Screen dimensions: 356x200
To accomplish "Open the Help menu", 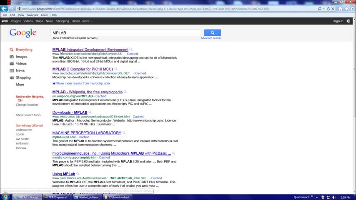I will (x=53, y=15).
